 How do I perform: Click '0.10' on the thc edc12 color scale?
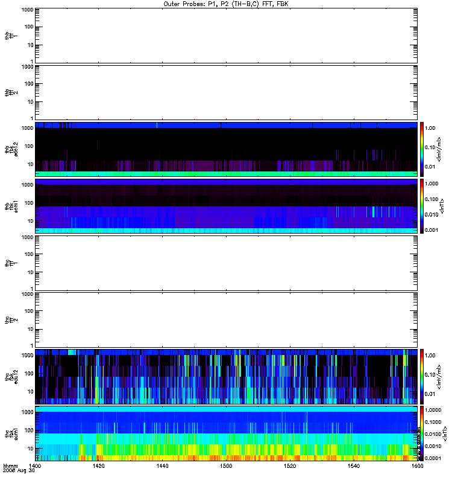click(x=430, y=374)
